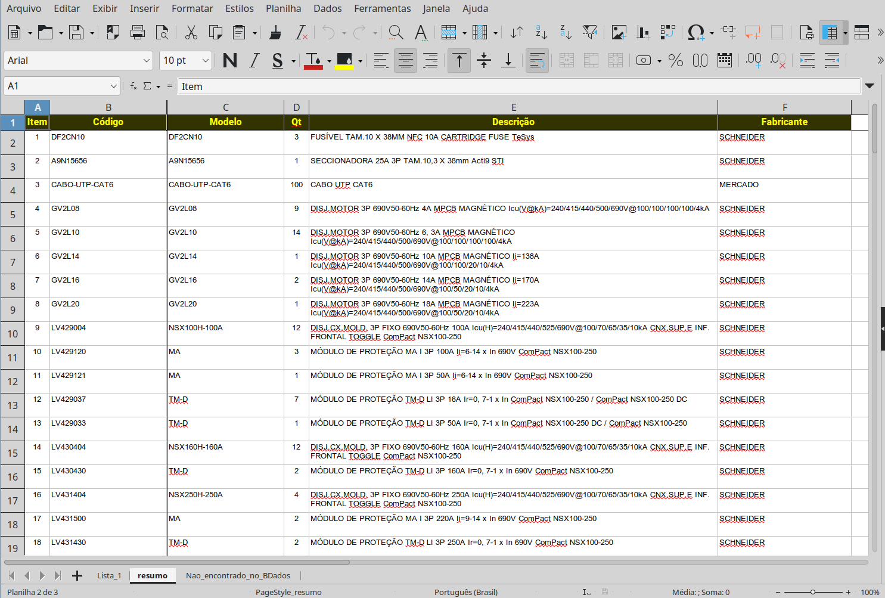Image resolution: width=885 pixels, height=598 pixels.
Task: Click column E header
Action: [x=513, y=107]
